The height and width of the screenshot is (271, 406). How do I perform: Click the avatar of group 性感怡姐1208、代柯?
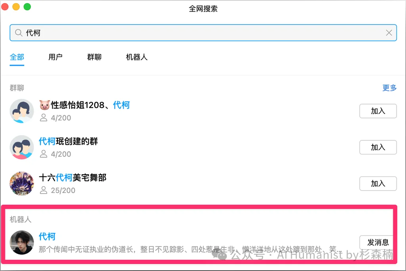tap(22, 111)
